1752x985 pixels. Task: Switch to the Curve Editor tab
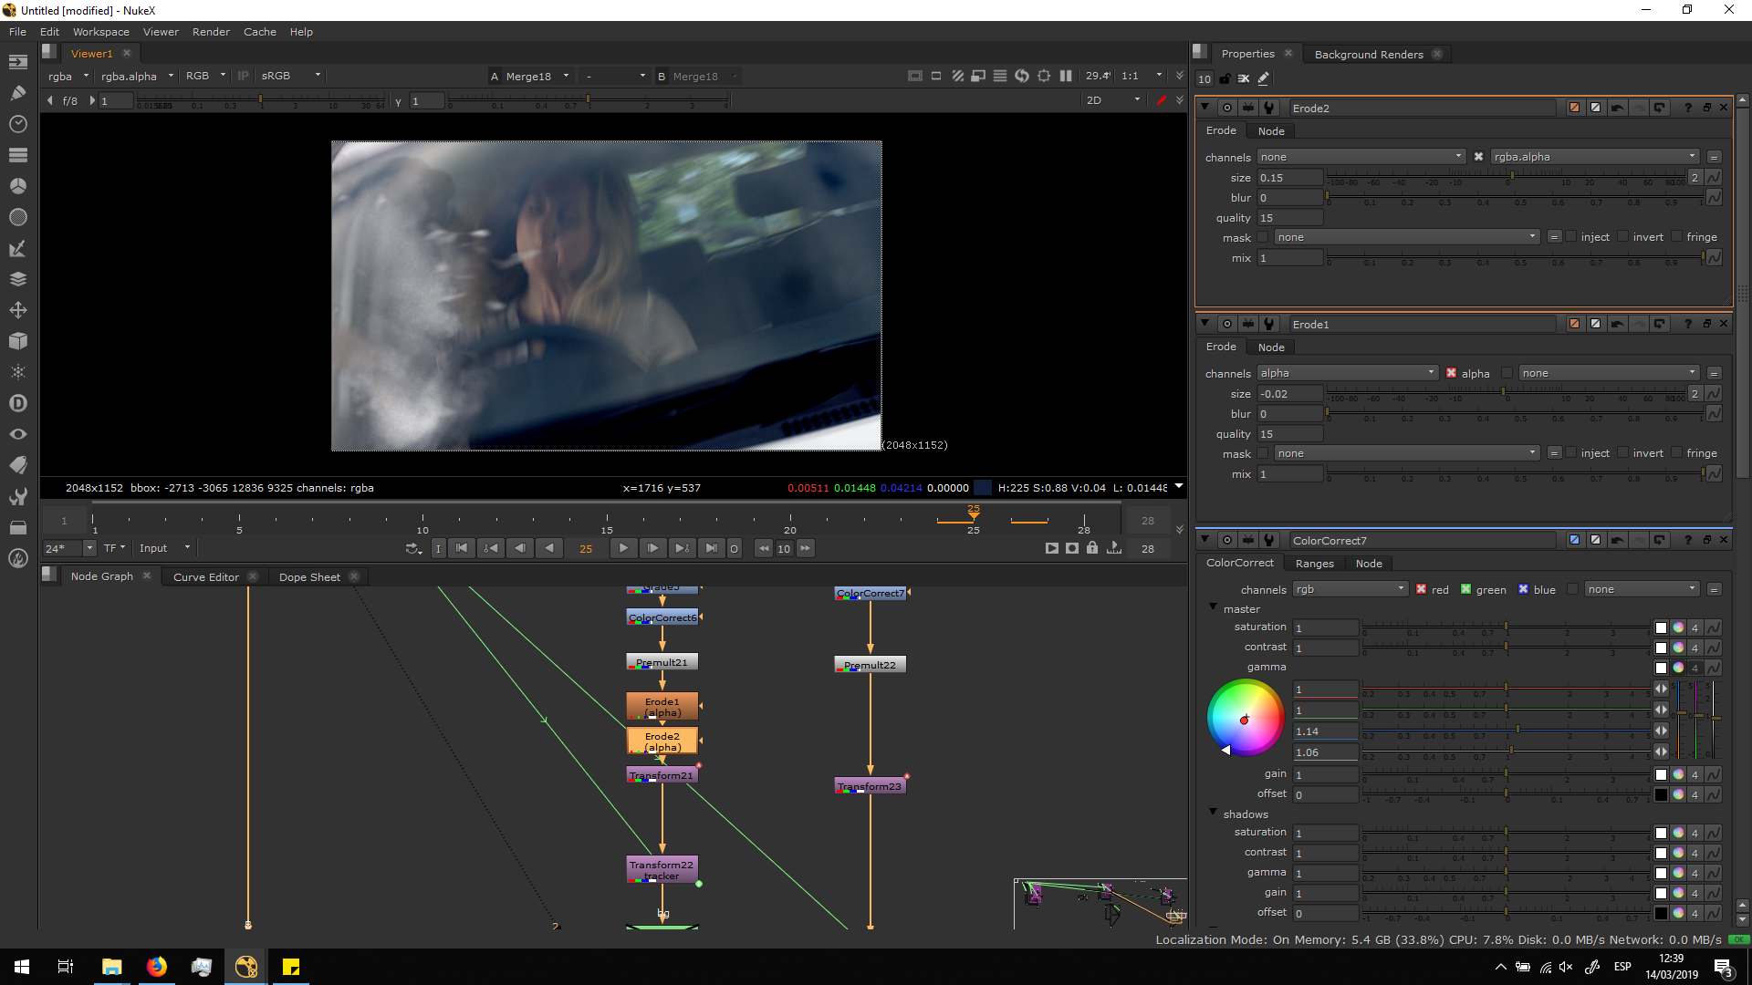point(205,577)
